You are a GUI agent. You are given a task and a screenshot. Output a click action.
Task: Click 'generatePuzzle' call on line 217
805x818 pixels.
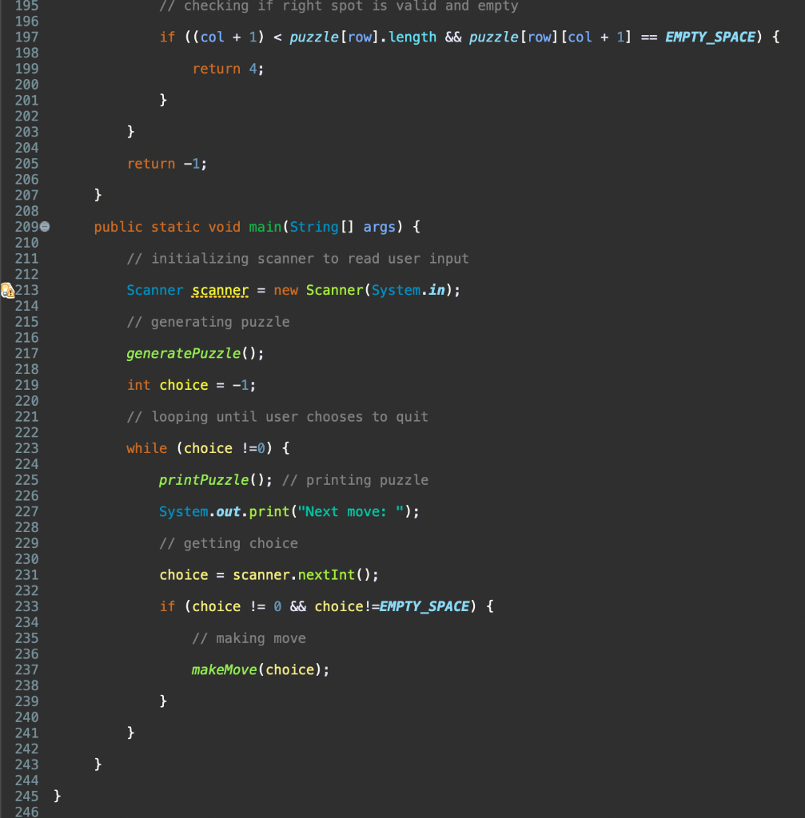pyautogui.click(x=184, y=353)
